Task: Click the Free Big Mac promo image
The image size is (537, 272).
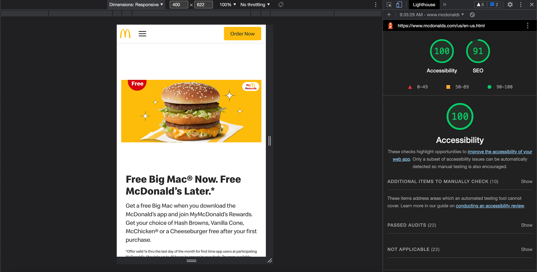Action: (191, 111)
